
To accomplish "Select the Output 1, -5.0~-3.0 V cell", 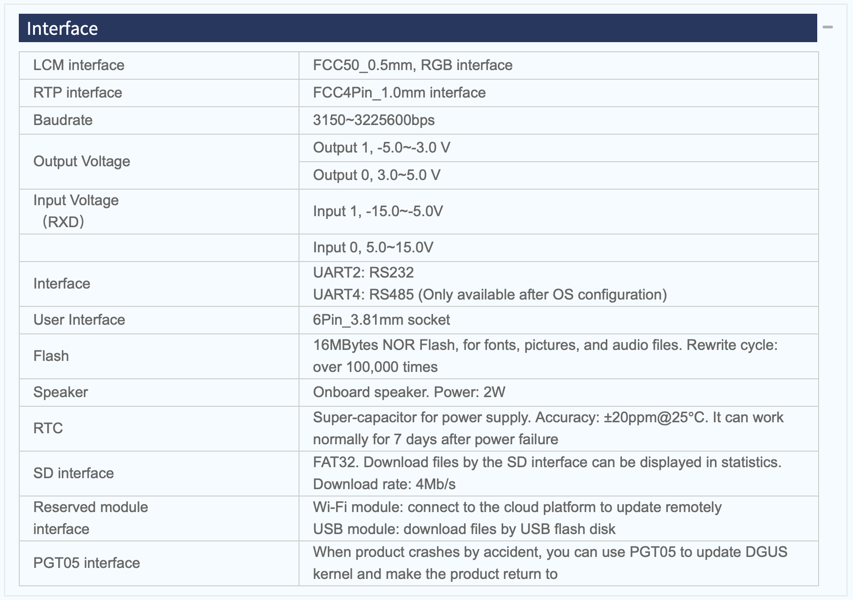I will coord(559,148).
